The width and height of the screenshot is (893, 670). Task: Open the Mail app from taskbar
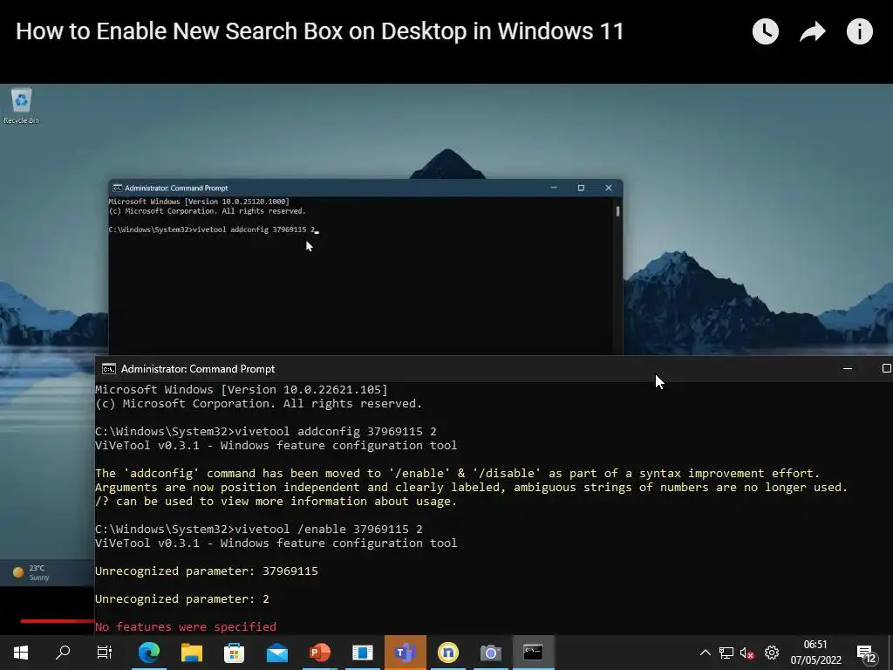[x=277, y=653]
